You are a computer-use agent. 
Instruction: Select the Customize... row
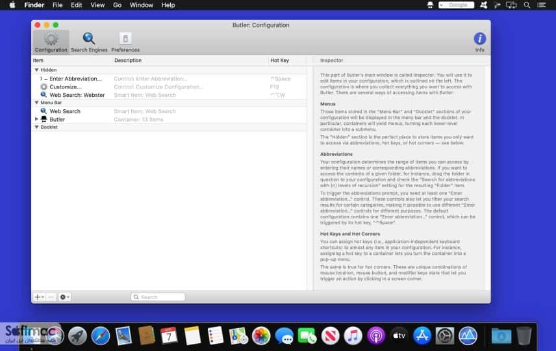169,86
